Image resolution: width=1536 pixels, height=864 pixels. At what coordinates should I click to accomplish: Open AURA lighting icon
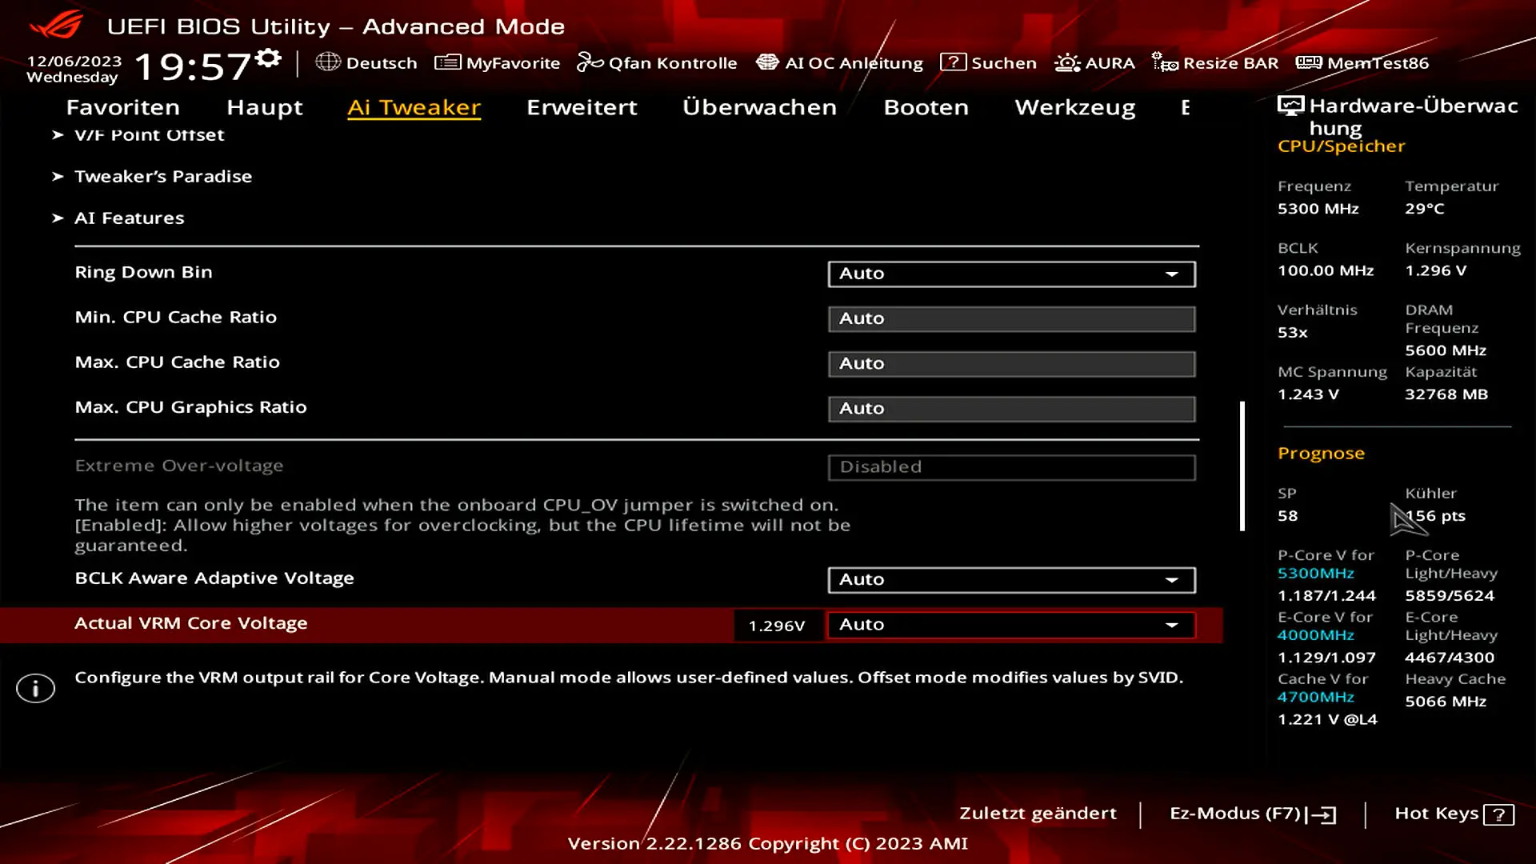tap(1067, 62)
